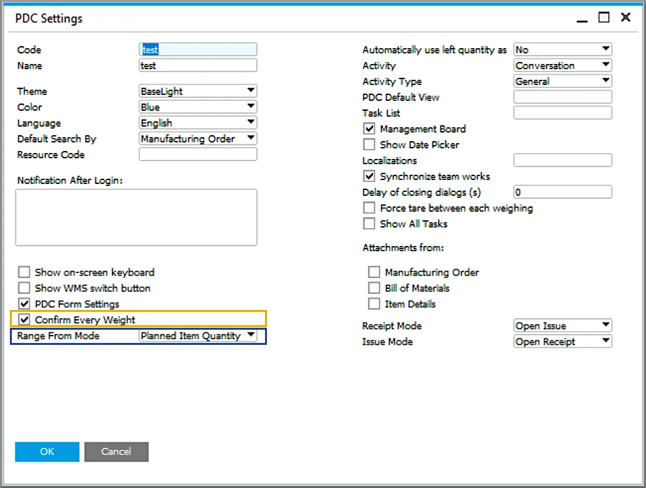Uncheck PDC Form Settings checkbox
The height and width of the screenshot is (488, 646).
[24, 304]
